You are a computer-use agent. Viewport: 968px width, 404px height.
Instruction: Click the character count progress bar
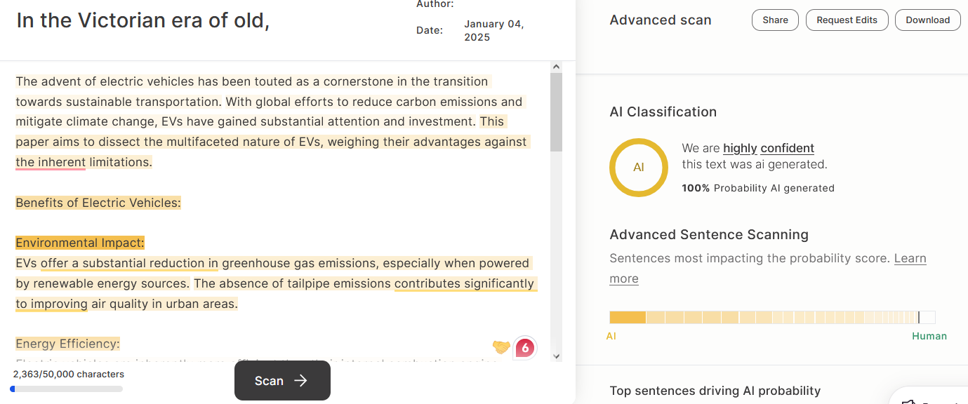[x=67, y=389]
